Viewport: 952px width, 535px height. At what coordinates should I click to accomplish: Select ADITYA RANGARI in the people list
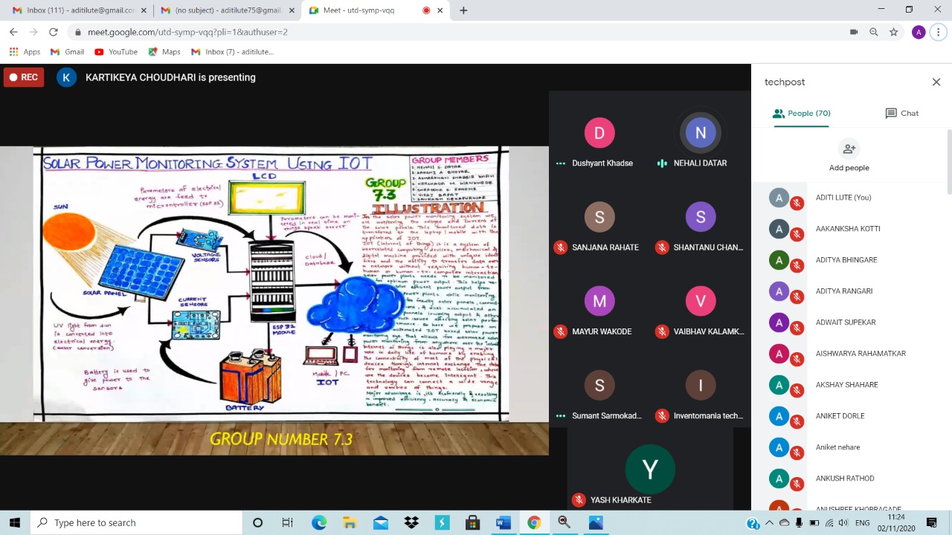click(x=849, y=291)
